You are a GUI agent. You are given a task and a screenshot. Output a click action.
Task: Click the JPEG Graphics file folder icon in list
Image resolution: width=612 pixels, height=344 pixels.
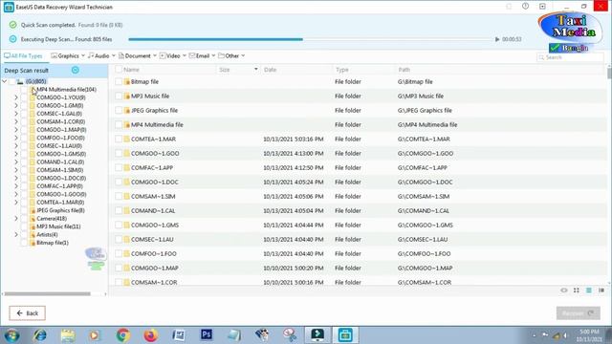pos(127,111)
